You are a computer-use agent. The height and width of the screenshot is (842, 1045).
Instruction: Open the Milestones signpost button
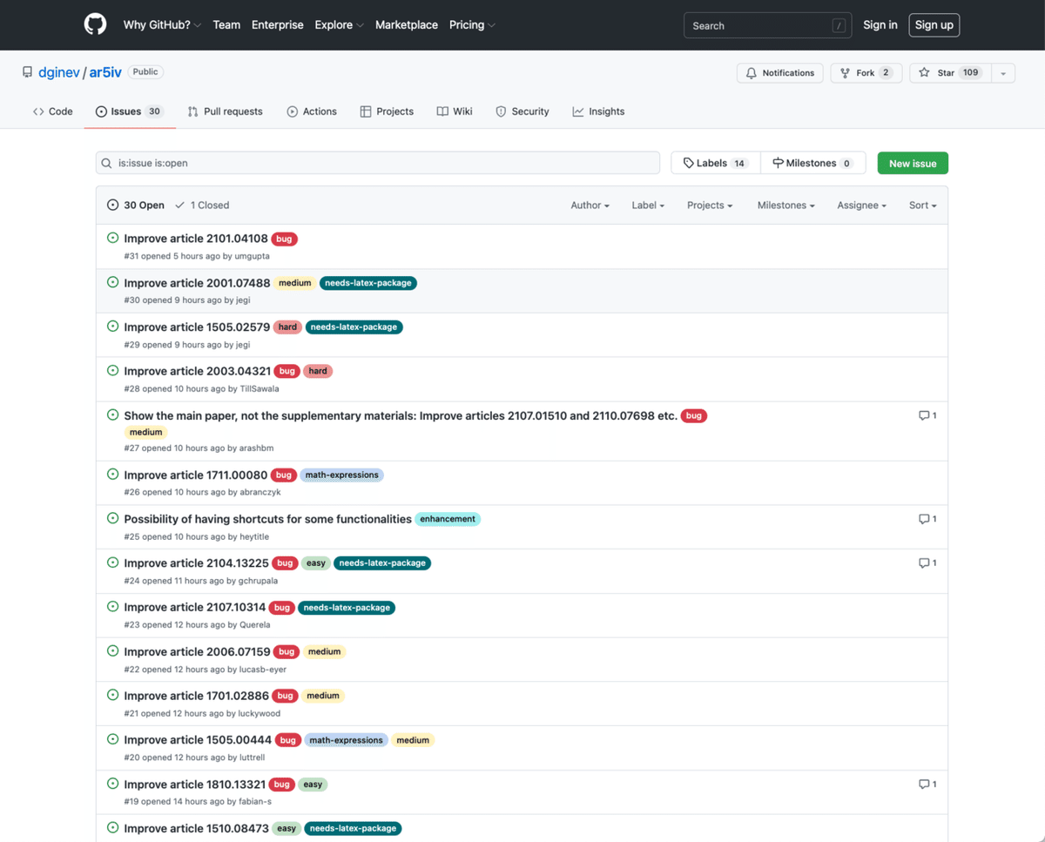point(812,163)
